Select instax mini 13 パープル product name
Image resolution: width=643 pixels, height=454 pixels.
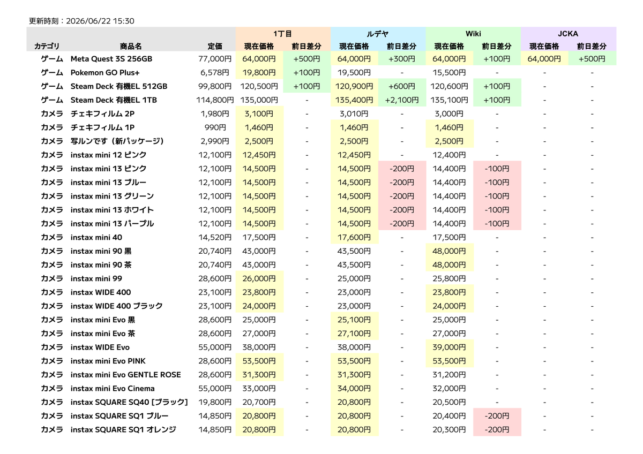click(x=112, y=224)
